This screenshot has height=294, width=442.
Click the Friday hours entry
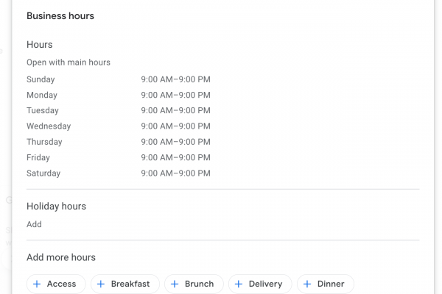175,157
